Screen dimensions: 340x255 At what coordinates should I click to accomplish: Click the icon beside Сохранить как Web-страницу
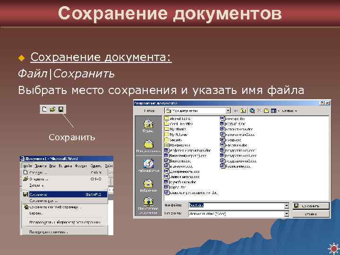click(x=26, y=207)
